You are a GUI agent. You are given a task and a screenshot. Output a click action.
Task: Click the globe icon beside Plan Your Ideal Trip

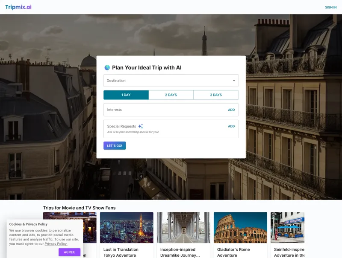[x=107, y=68]
